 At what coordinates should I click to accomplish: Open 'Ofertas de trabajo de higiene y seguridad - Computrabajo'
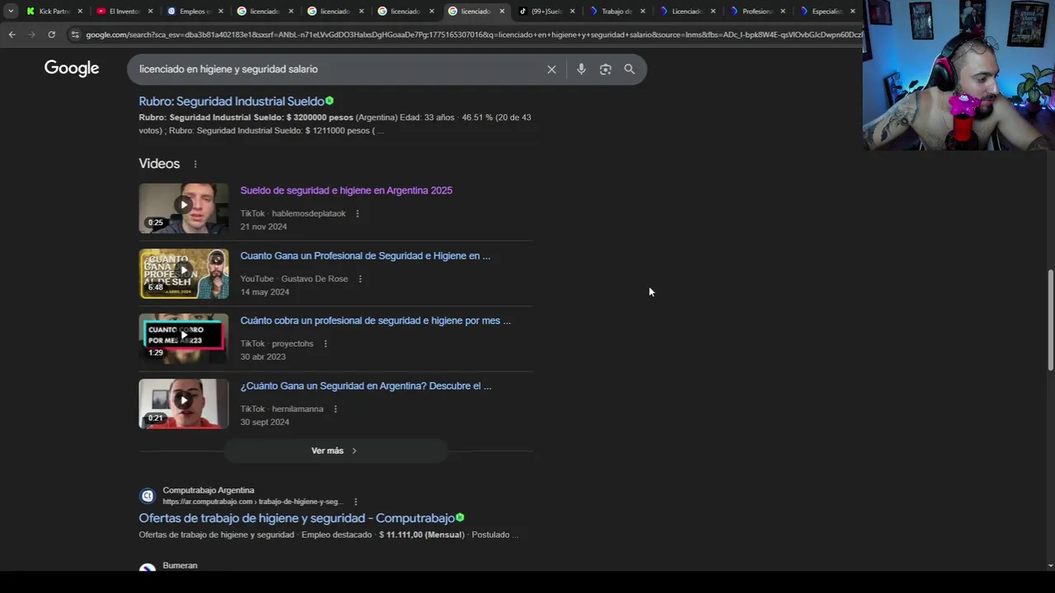297,518
